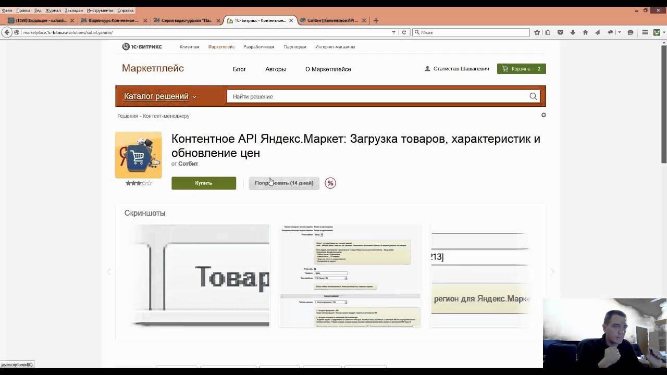Open the bookmarks list icon
The image size is (667, 375).
[x=548, y=32]
